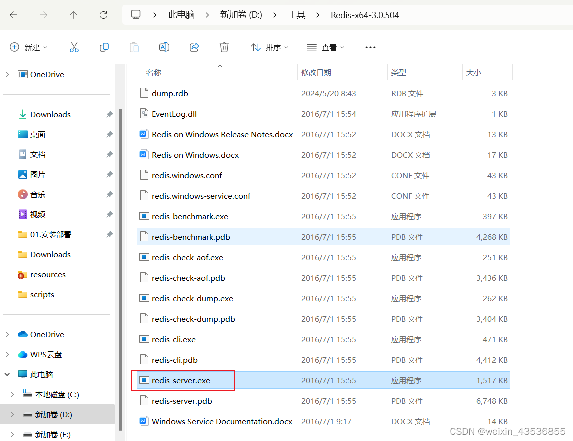Select the redis-check-aof.pdb file
573x441 pixels.
click(323, 278)
